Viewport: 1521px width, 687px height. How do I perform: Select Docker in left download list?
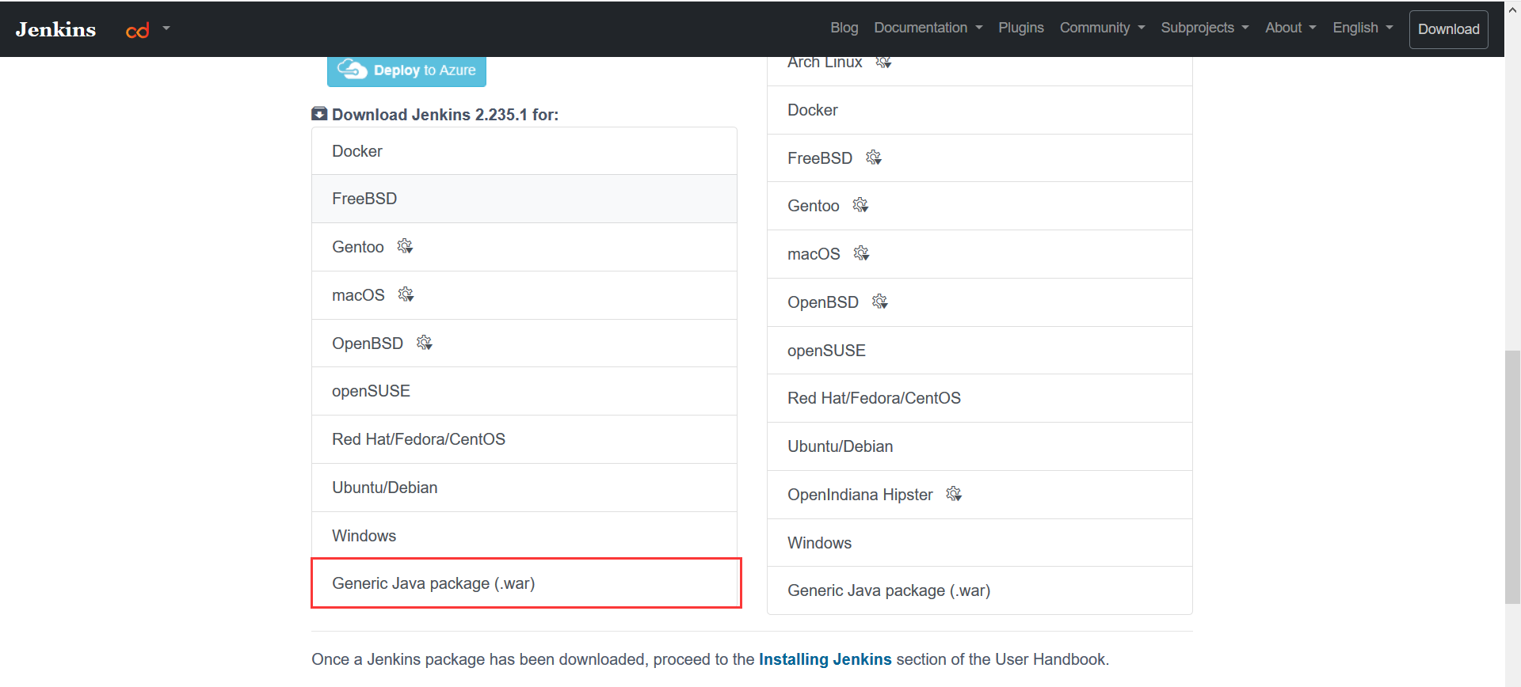point(524,151)
